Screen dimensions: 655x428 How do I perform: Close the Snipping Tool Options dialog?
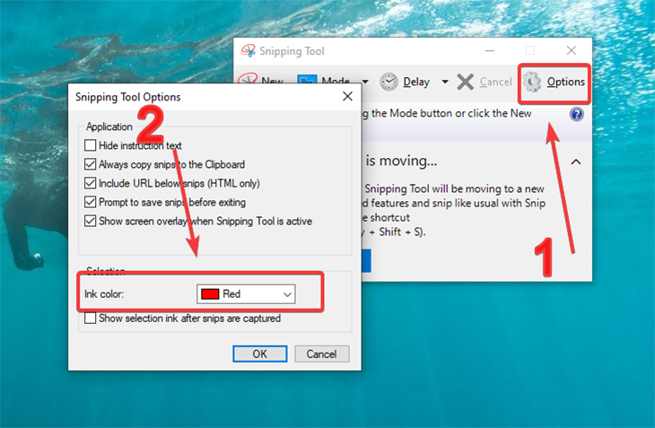pyautogui.click(x=347, y=96)
